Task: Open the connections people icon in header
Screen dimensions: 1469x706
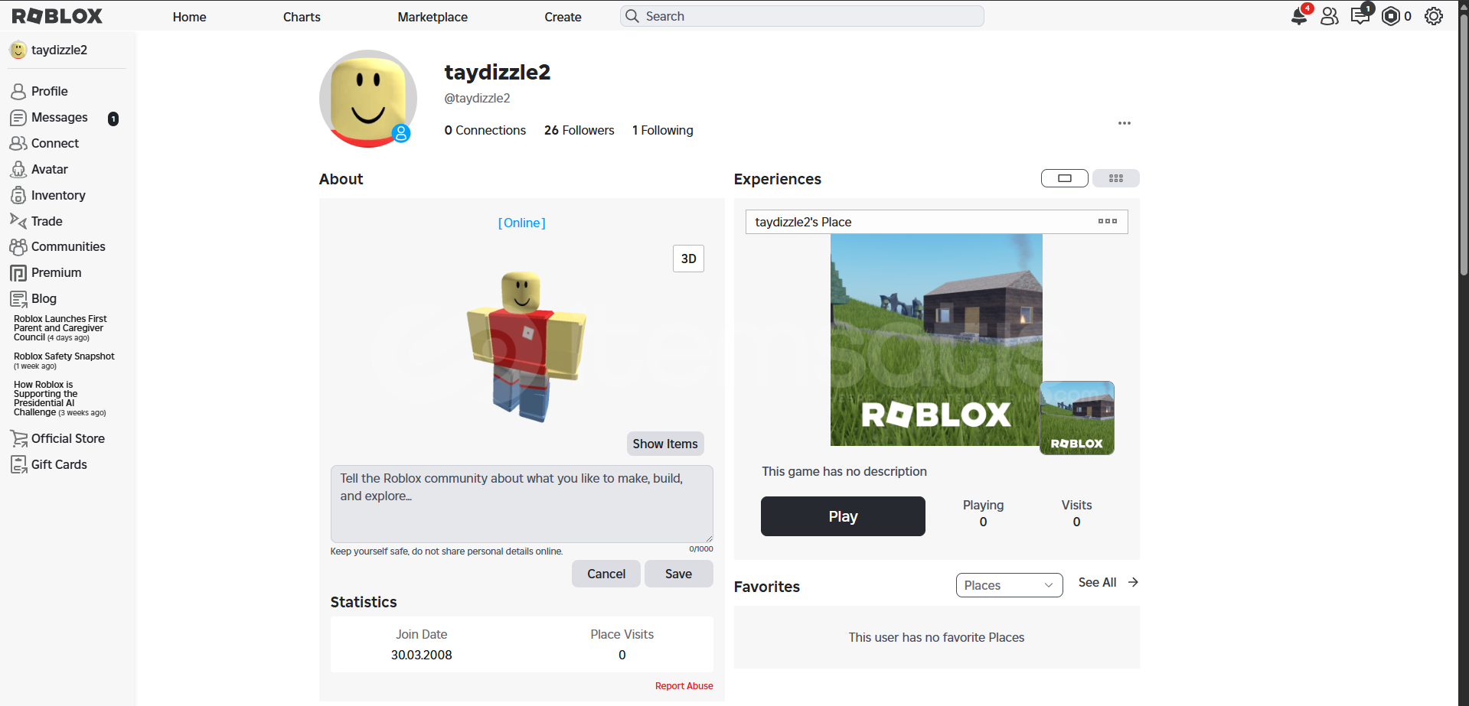Action: coord(1330,16)
